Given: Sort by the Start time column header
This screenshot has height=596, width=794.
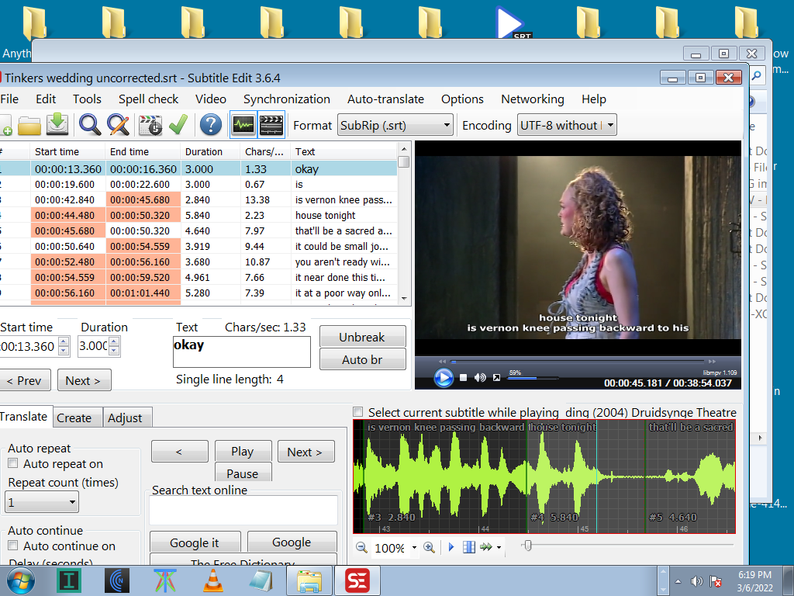Looking at the screenshot, I should (x=68, y=151).
